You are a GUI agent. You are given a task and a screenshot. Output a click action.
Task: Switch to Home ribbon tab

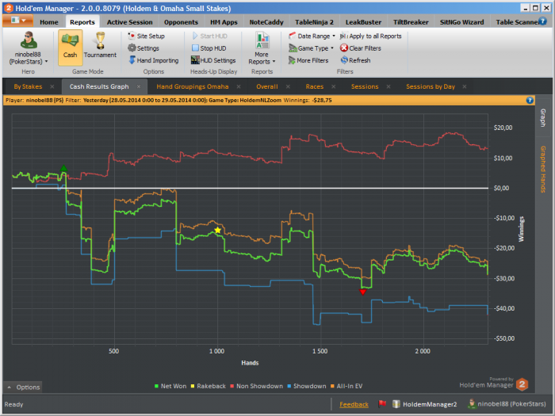click(49, 22)
